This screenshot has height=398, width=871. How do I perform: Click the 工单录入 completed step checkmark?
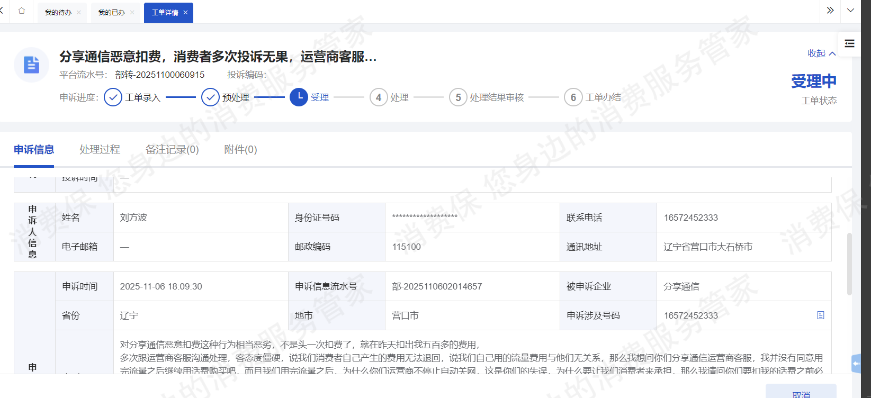tap(113, 97)
